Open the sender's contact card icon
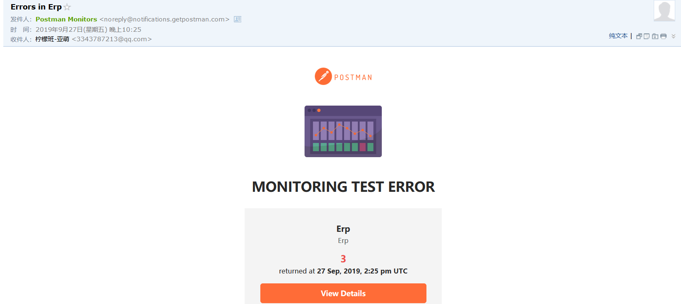Screen dimensions: 681x304 pyautogui.click(x=238, y=19)
